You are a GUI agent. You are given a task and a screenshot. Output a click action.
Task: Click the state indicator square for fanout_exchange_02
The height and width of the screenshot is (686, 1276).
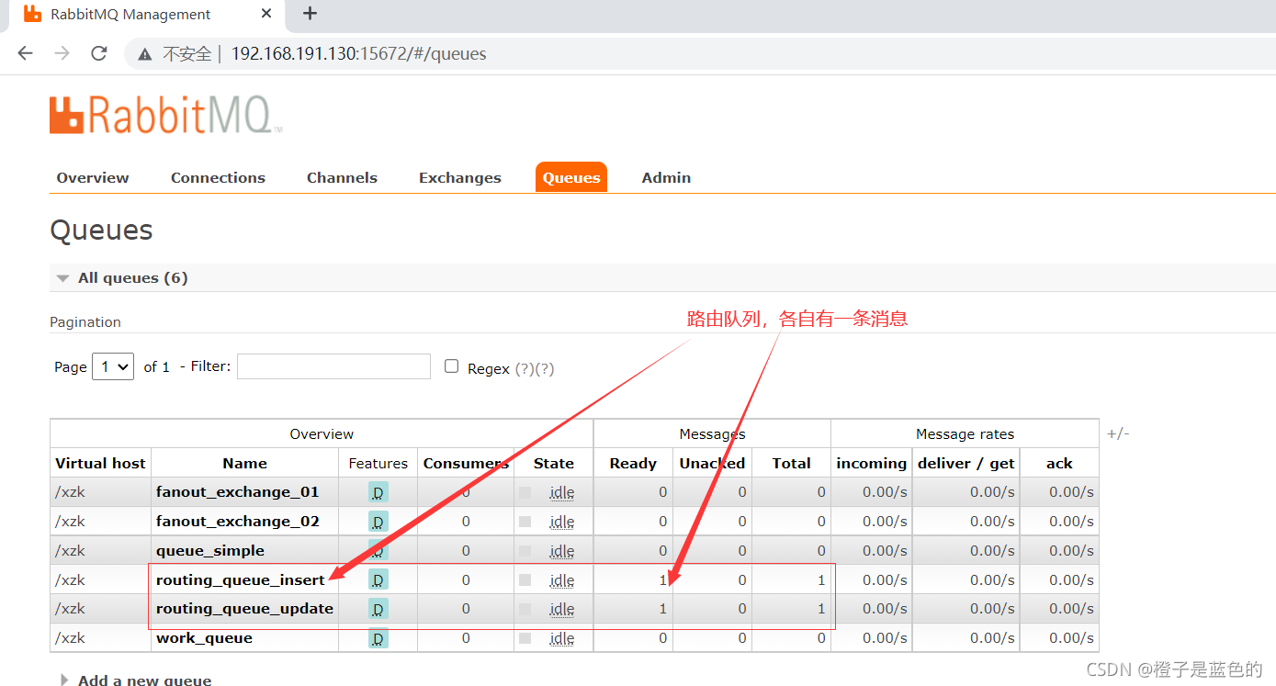pos(525,522)
